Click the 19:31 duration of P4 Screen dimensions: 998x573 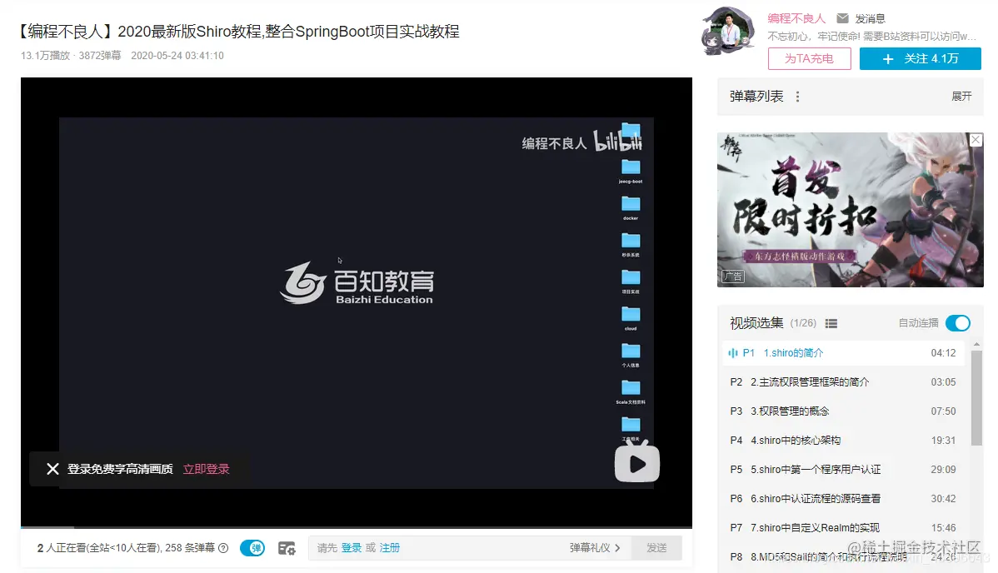943,441
